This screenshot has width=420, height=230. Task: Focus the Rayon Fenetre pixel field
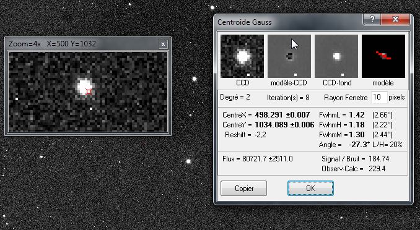(379, 97)
